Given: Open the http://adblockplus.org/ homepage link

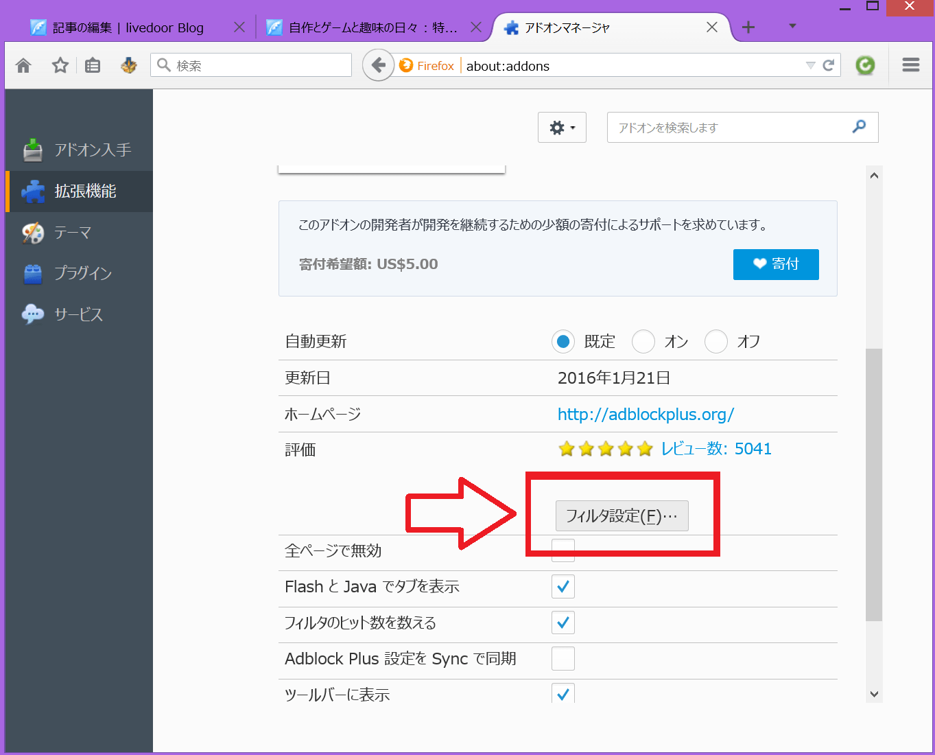Looking at the screenshot, I should coord(646,415).
